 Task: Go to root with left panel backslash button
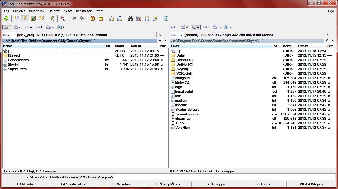[160, 35]
